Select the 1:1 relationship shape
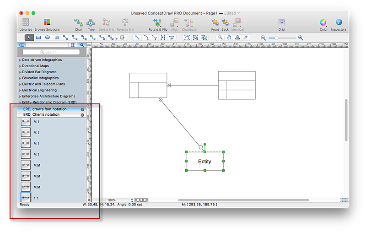This screenshot has width=366, height=232. [26, 198]
